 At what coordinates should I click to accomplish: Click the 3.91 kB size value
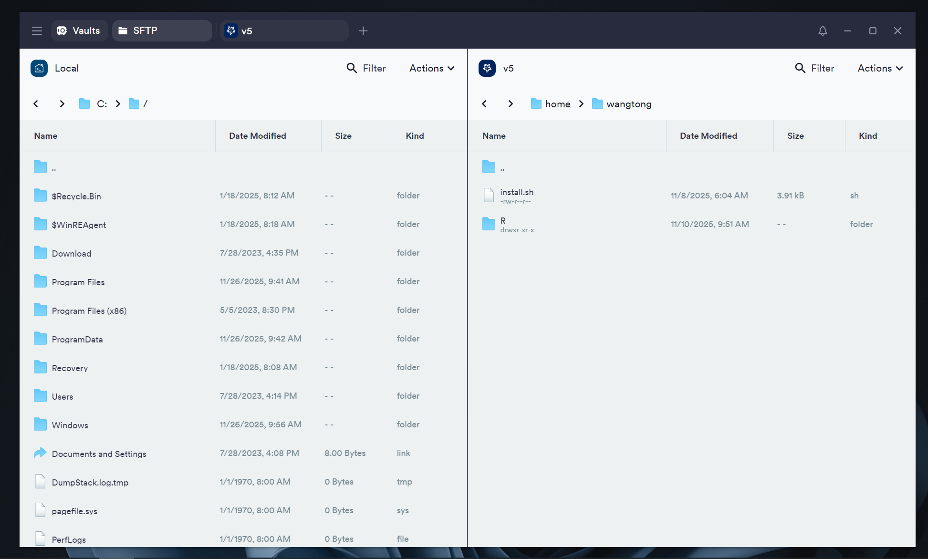tap(791, 196)
